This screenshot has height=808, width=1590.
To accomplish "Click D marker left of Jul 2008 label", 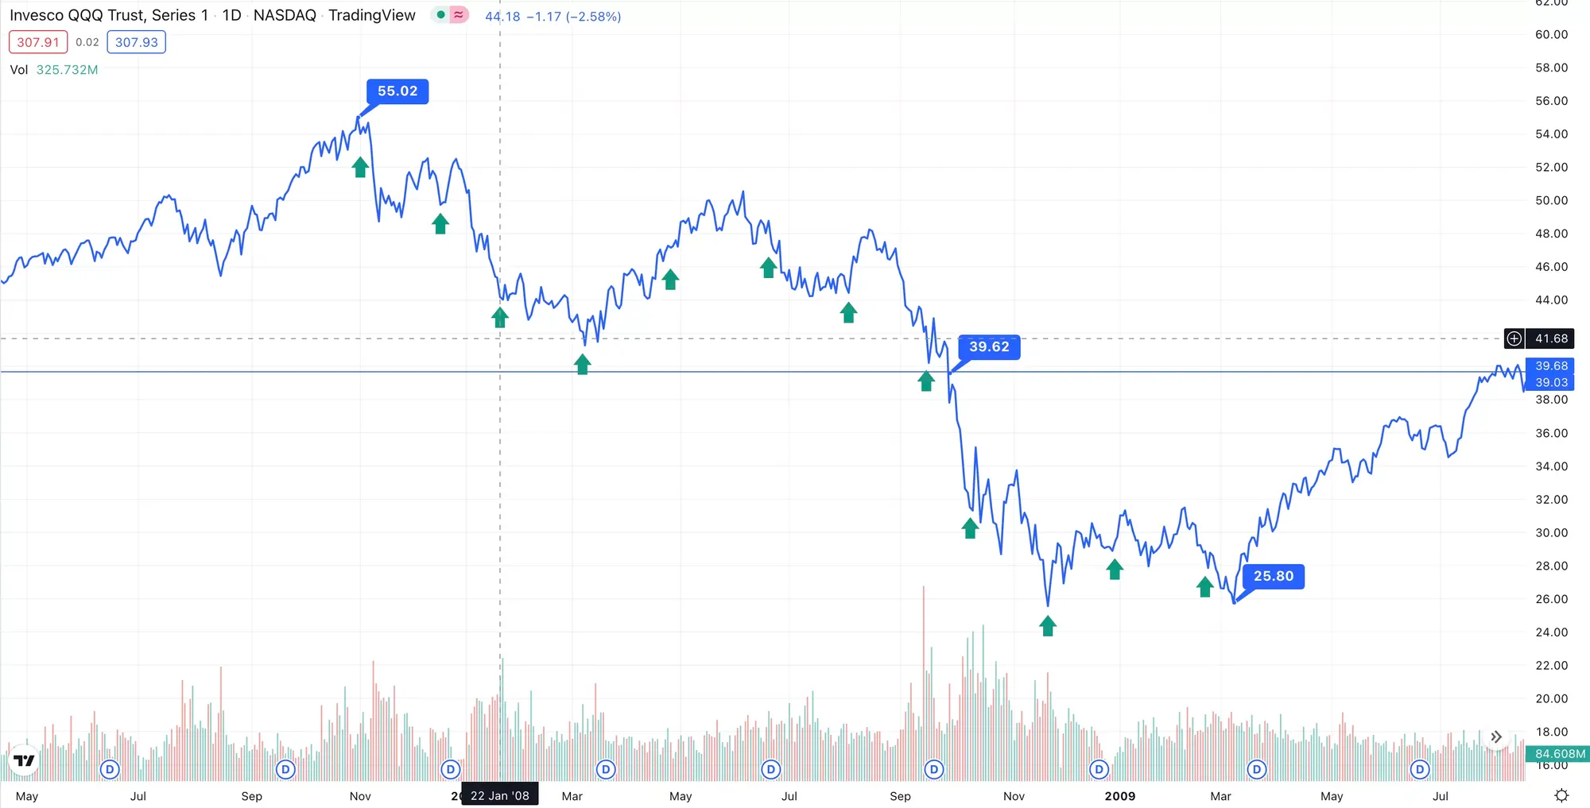I will (x=770, y=769).
